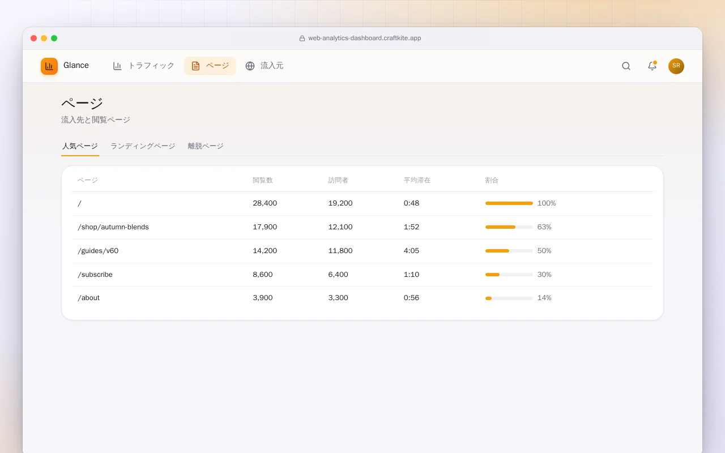
Task: Click the 17,900 views value
Action: coord(265,227)
